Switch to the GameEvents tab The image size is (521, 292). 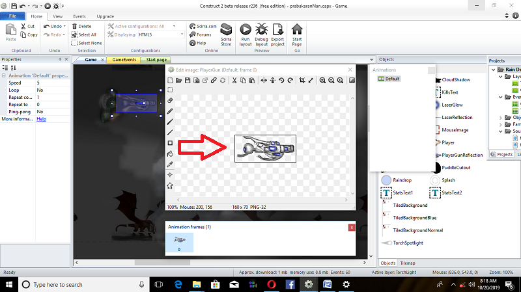[x=124, y=60]
